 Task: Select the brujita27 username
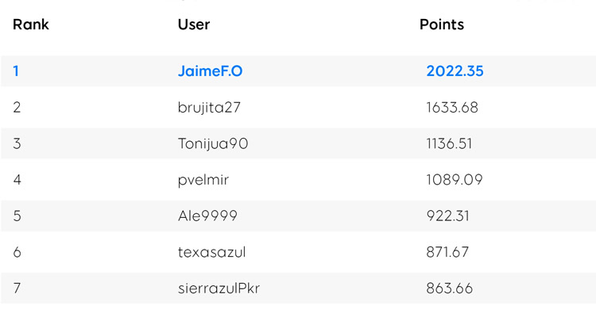(209, 108)
